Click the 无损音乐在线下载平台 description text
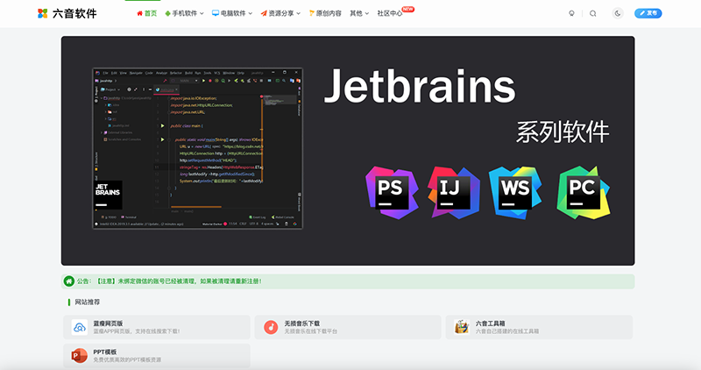Image resolution: width=701 pixels, height=370 pixels. (311, 331)
